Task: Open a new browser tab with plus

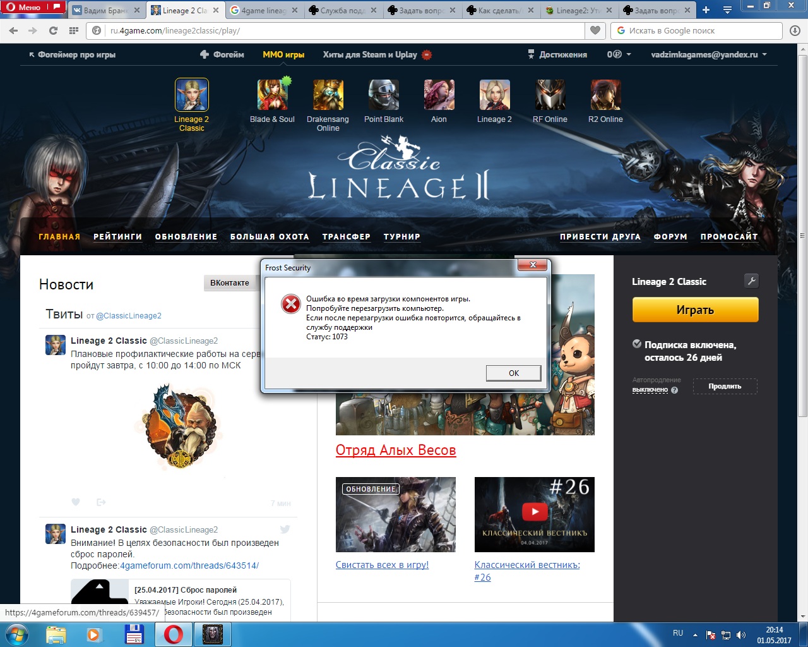Action: [706, 10]
